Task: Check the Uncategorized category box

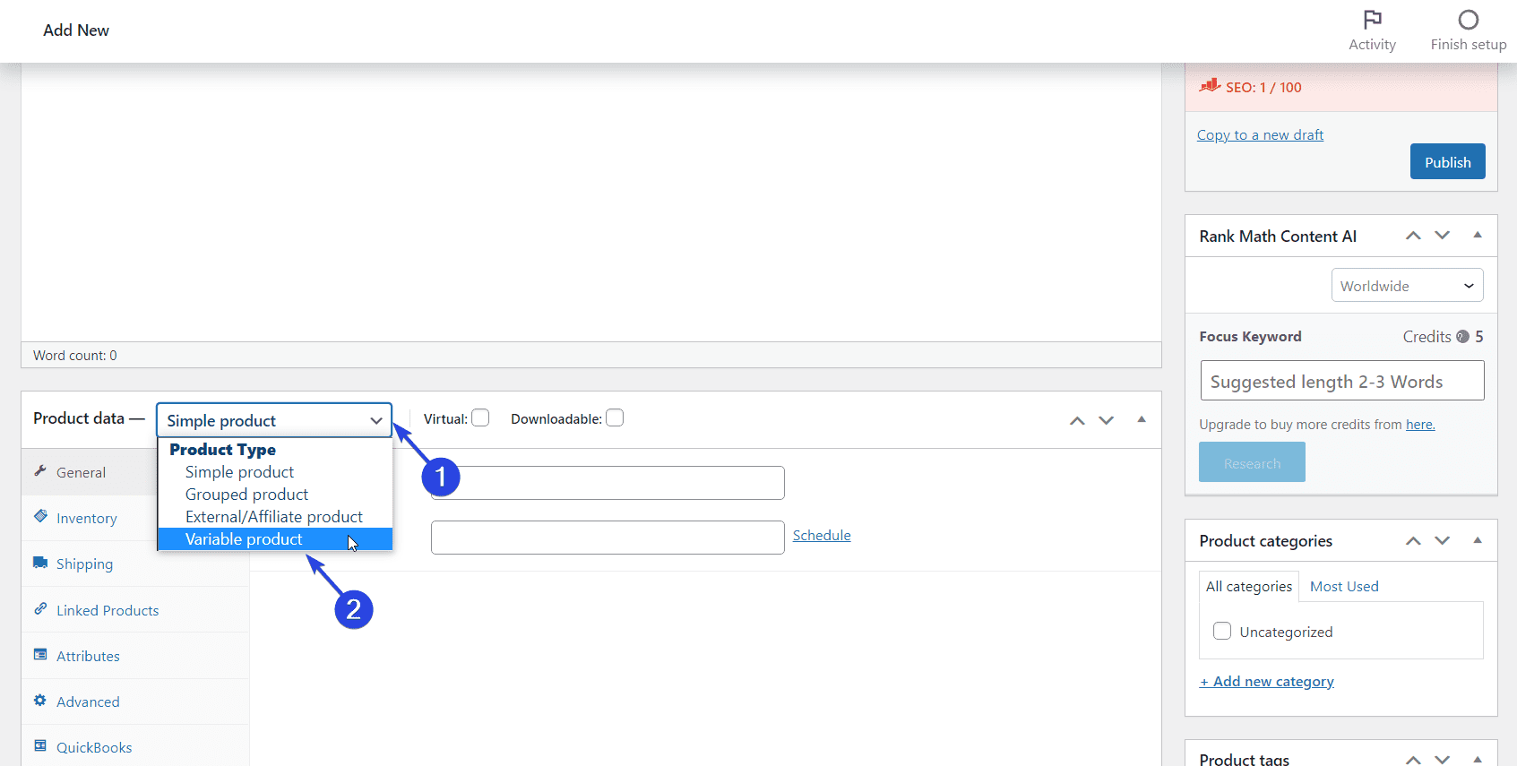Action: [x=1222, y=631]
